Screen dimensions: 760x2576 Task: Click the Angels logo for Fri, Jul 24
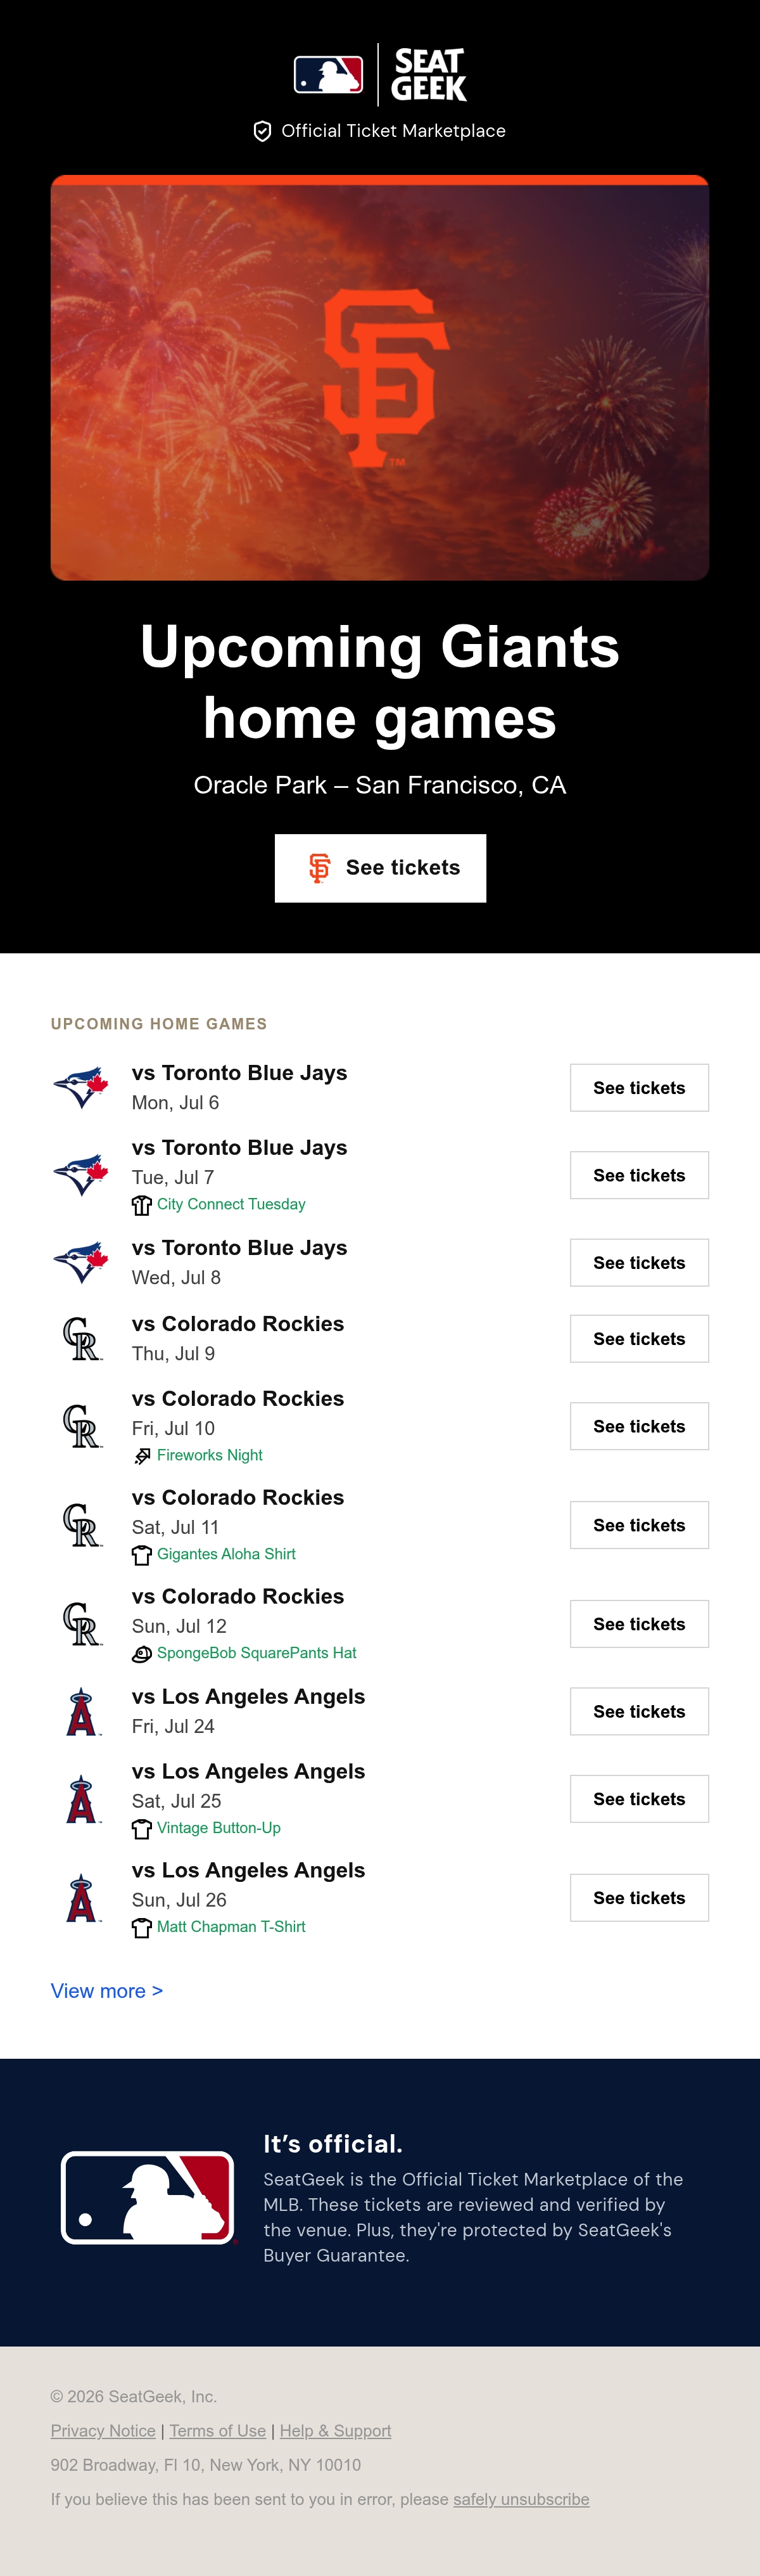[81, 1711]
